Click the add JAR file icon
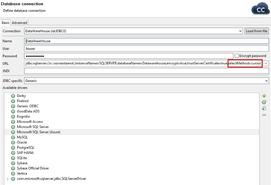This screenshot has height=185, width=271. (x=264, y=108)
